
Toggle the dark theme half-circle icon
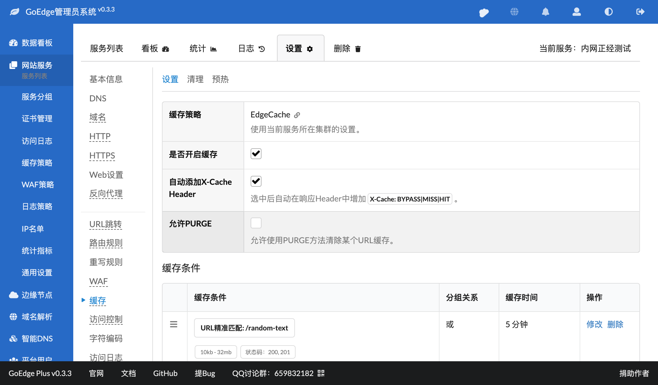[609, 12]
